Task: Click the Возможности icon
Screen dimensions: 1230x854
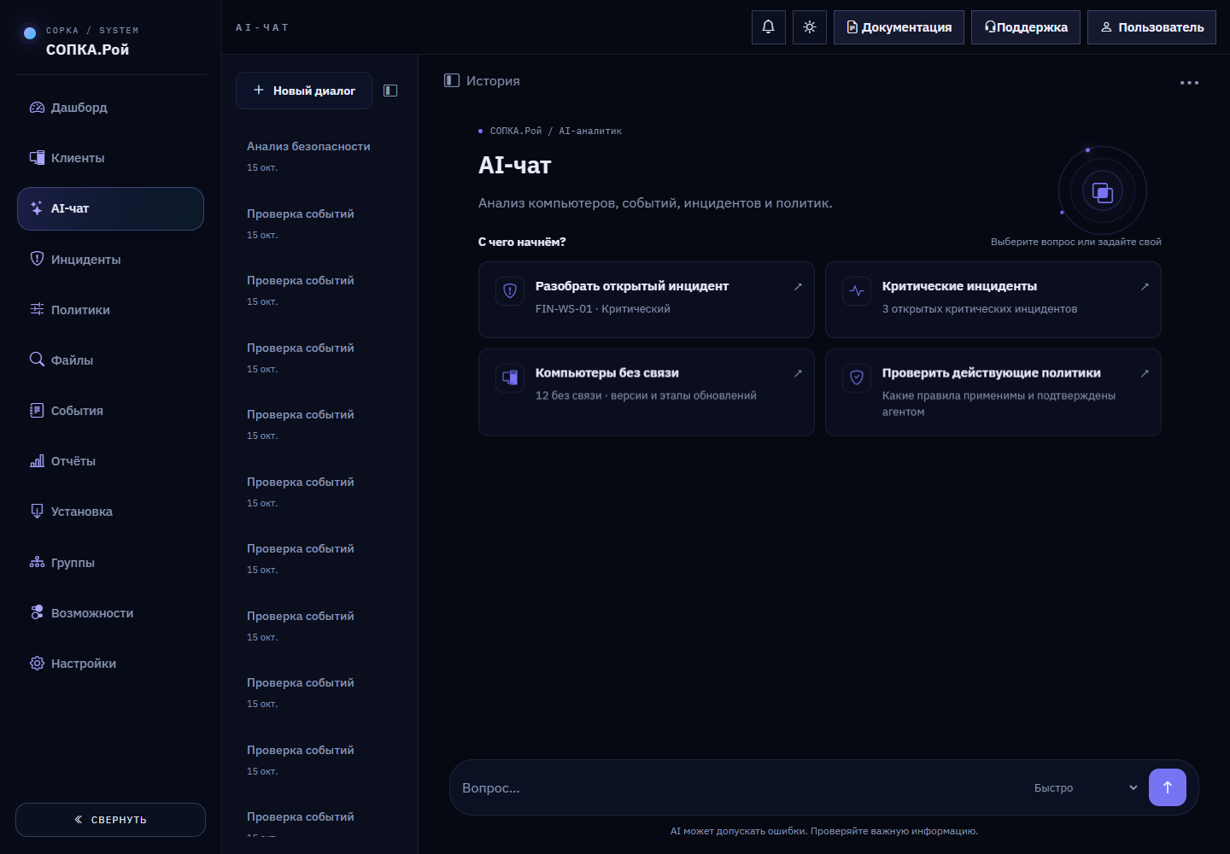Action: click(37, 612)
